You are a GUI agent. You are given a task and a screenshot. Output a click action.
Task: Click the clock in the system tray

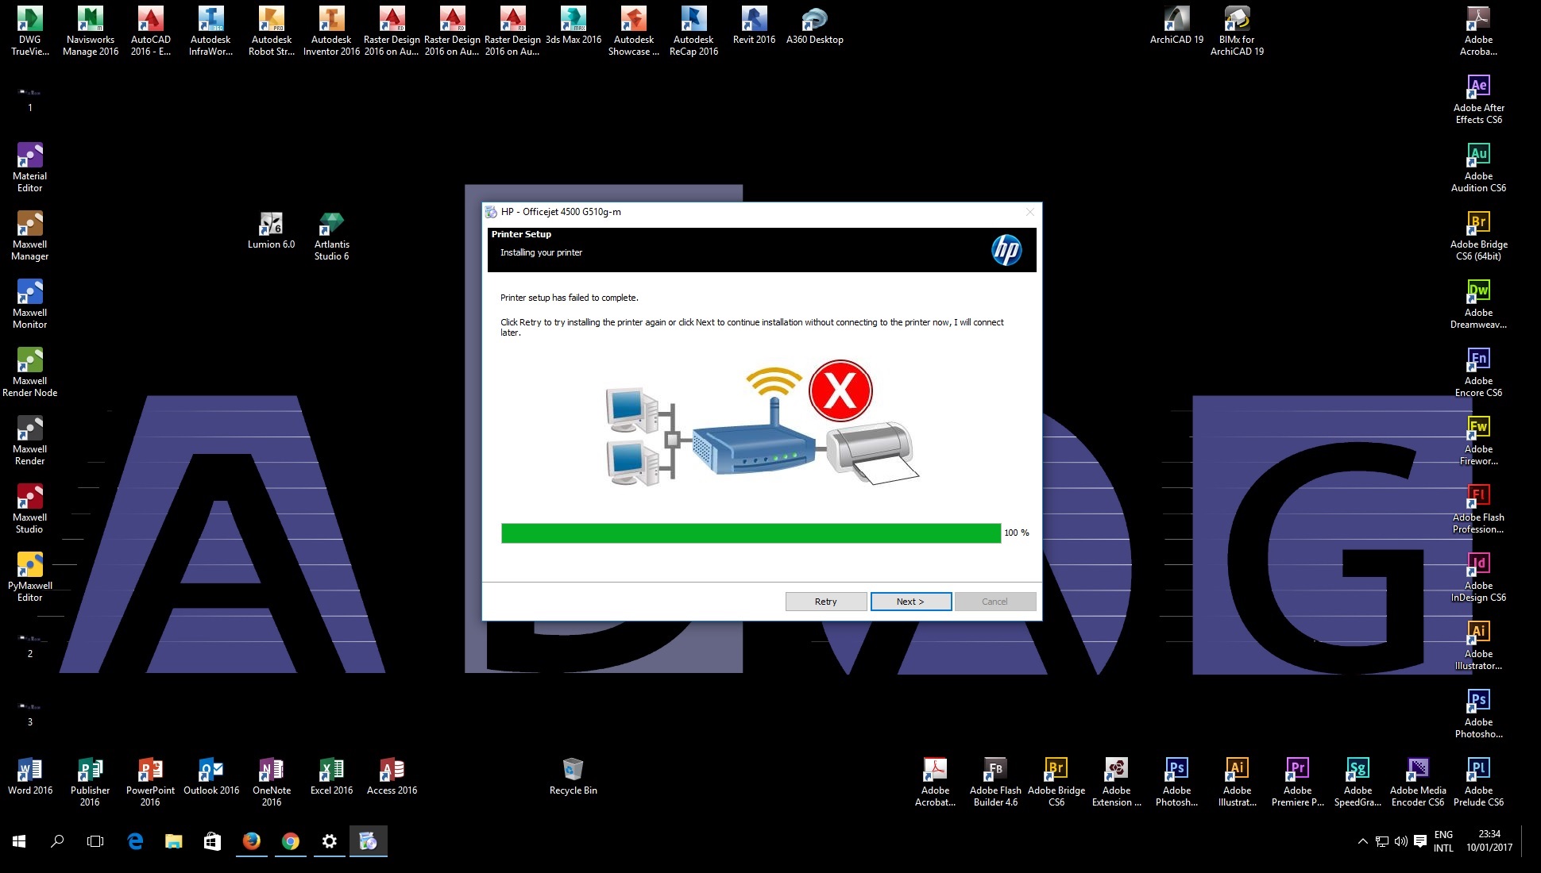1489,840
